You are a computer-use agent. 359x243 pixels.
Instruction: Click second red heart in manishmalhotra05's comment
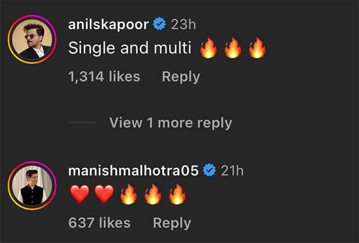click(x=104, y=195)
